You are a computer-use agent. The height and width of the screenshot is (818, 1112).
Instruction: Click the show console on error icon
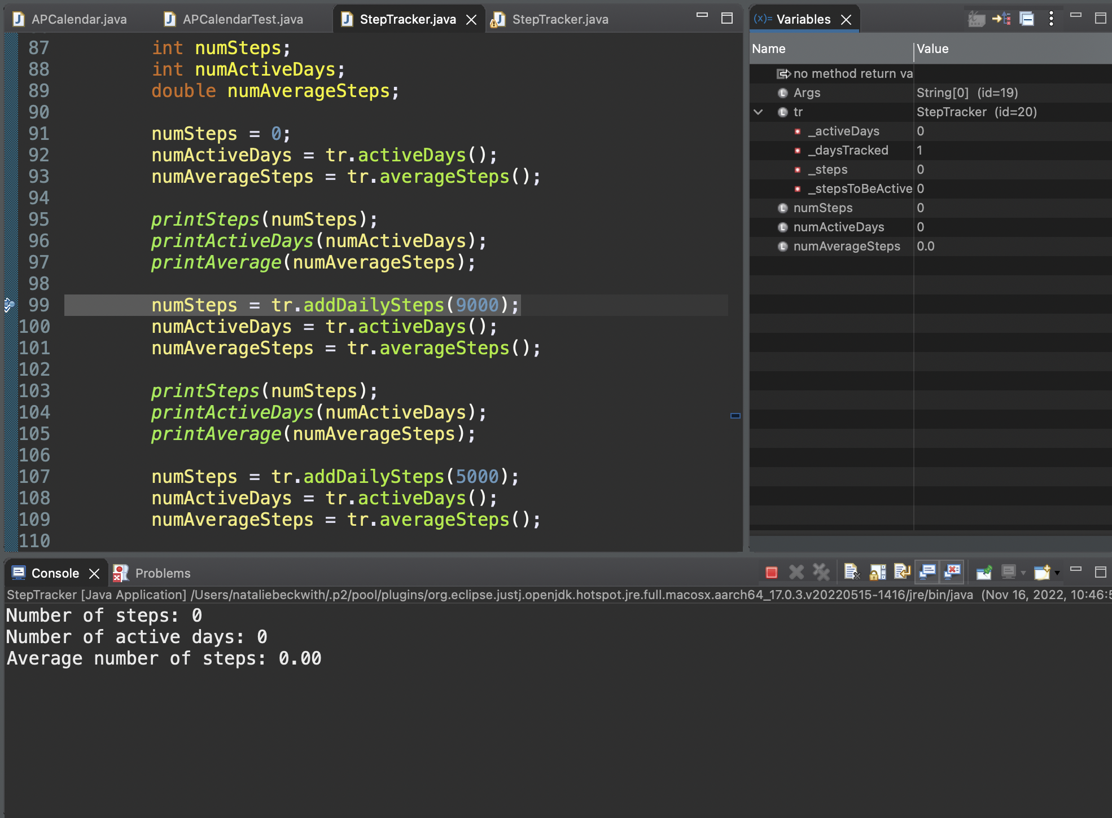pos(953,573)
